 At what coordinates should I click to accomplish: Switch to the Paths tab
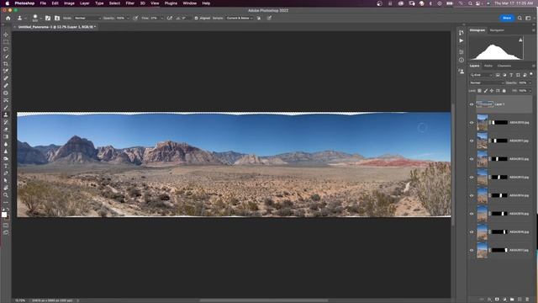488,66
